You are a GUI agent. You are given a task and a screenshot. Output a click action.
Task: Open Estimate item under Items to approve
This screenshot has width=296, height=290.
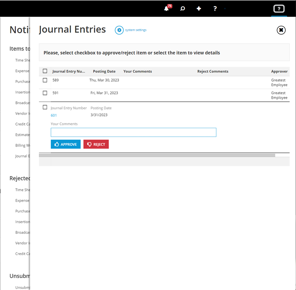point(22,135)
